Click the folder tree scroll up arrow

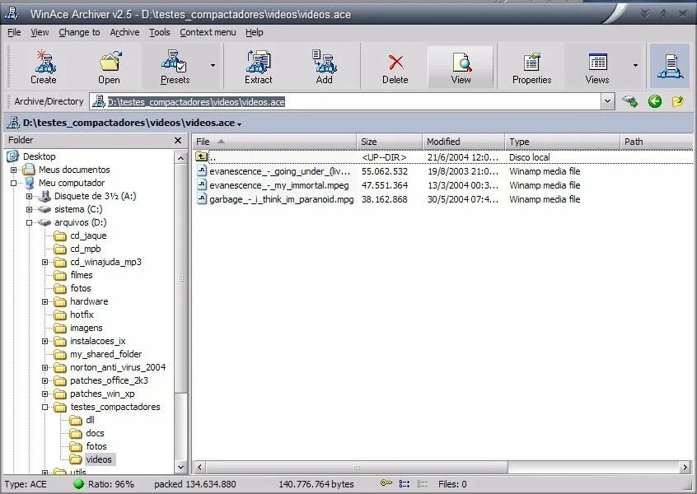[180, 158]
